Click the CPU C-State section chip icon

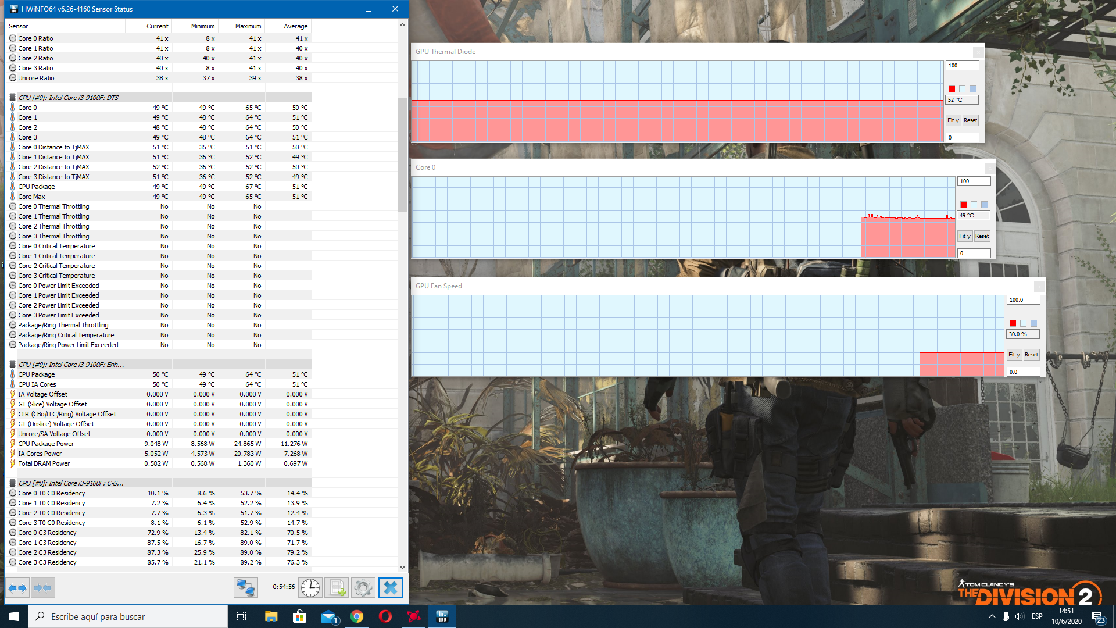click(x=13, y=483)
